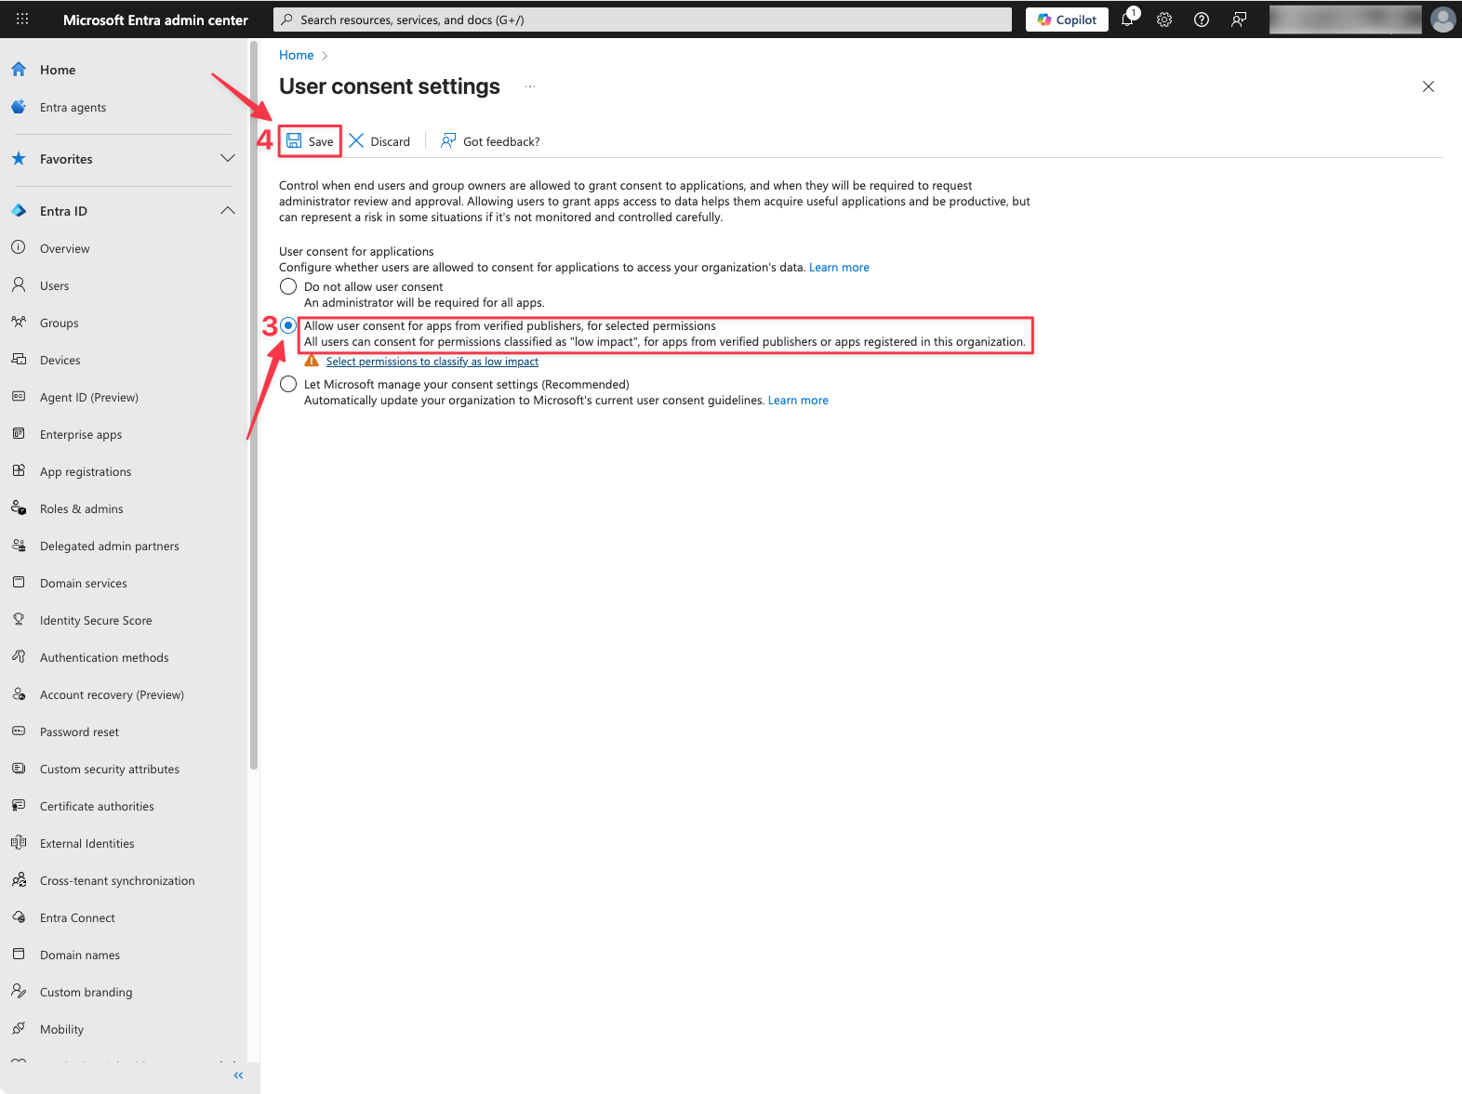Click the Roles & admins icon
This screenshot has width=1462, height=1094.
click(19, 507)
